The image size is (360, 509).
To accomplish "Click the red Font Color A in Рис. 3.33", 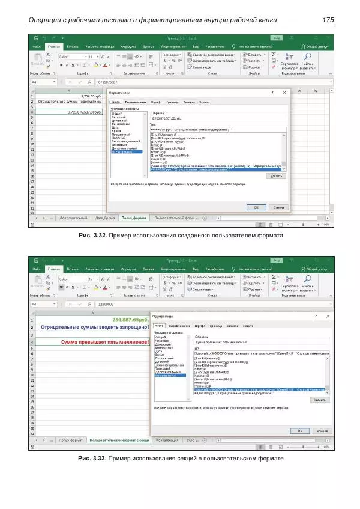I will click(x=105, y=287).
